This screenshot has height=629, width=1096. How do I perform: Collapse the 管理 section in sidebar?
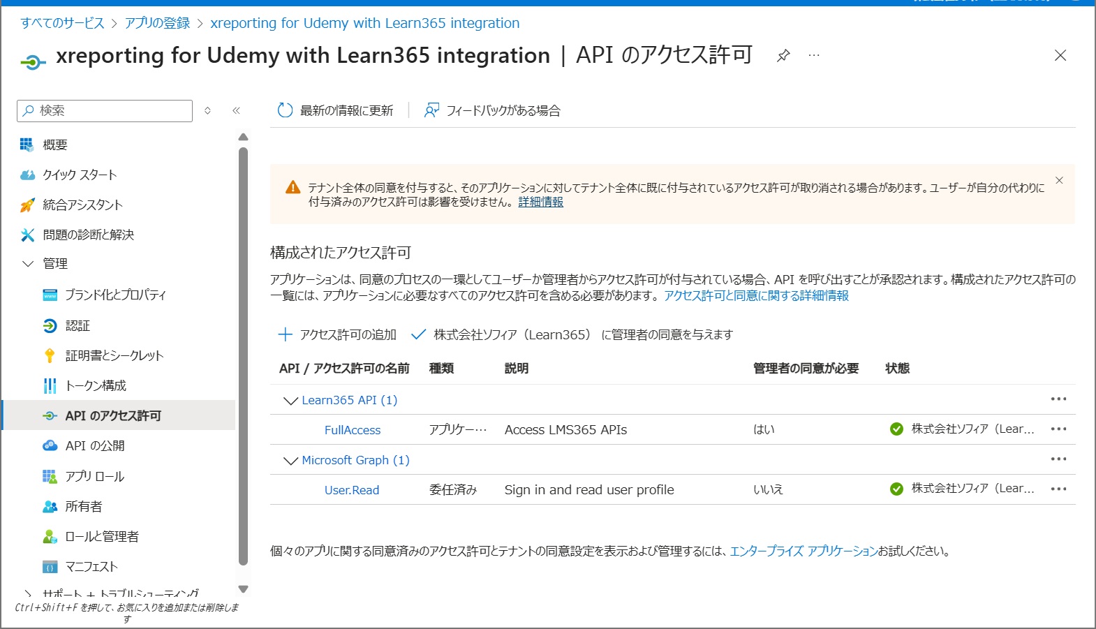pyautogui.click(x=28, y=264)
